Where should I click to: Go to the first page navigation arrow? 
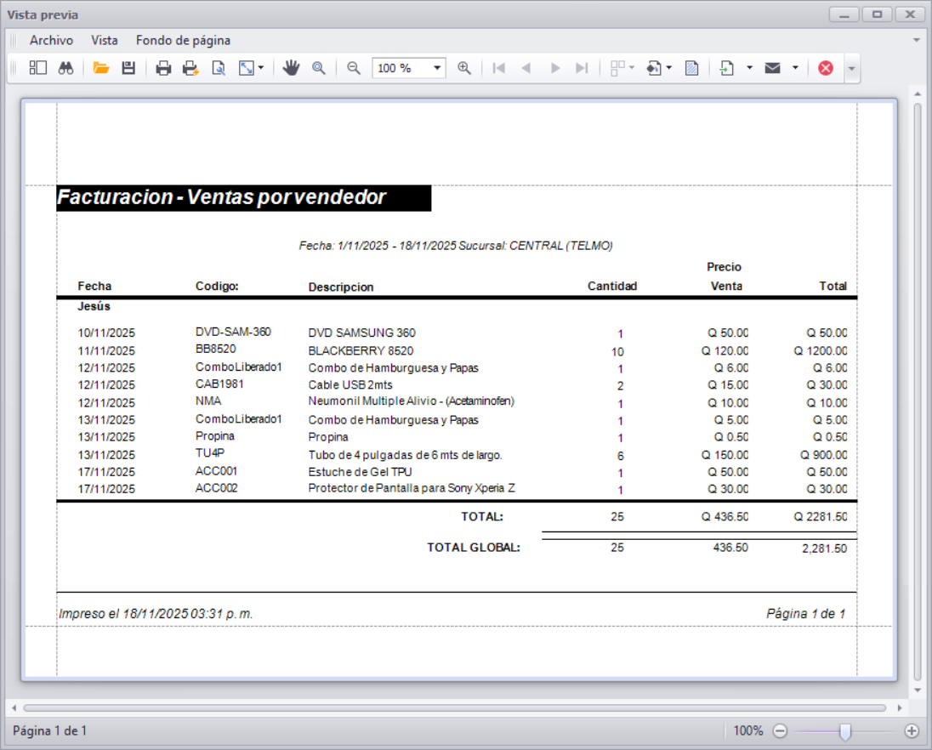pyautogui.click(x=499, y=68)
